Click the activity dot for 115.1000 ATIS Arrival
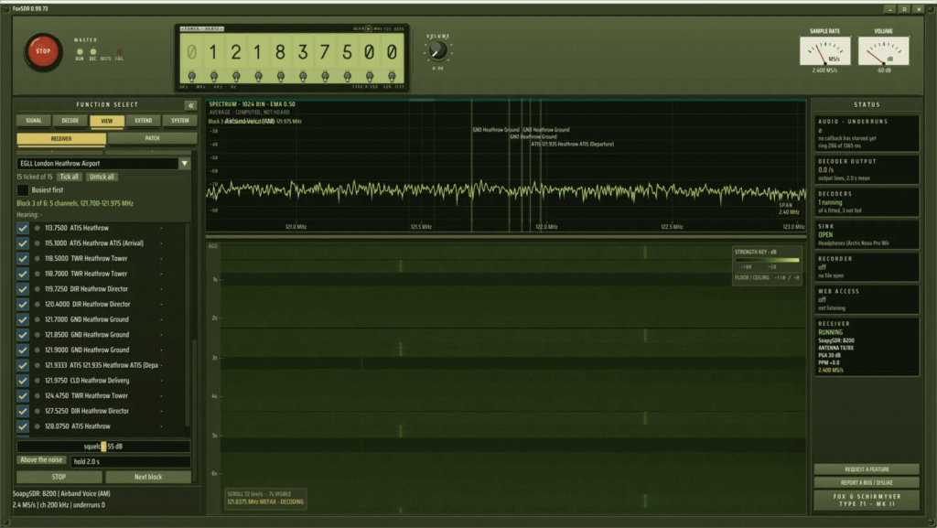 coord(37,243)
